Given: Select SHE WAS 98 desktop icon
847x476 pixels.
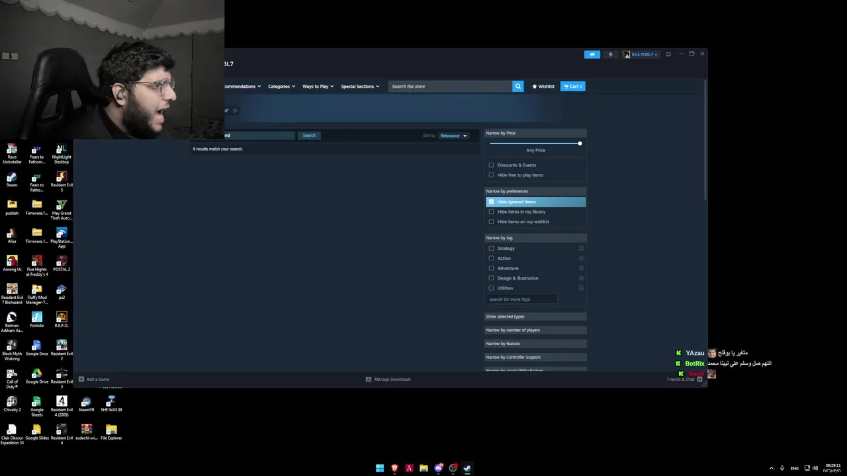Looking at the screenshot, I should pyautogui.click(x=111, y=404).
